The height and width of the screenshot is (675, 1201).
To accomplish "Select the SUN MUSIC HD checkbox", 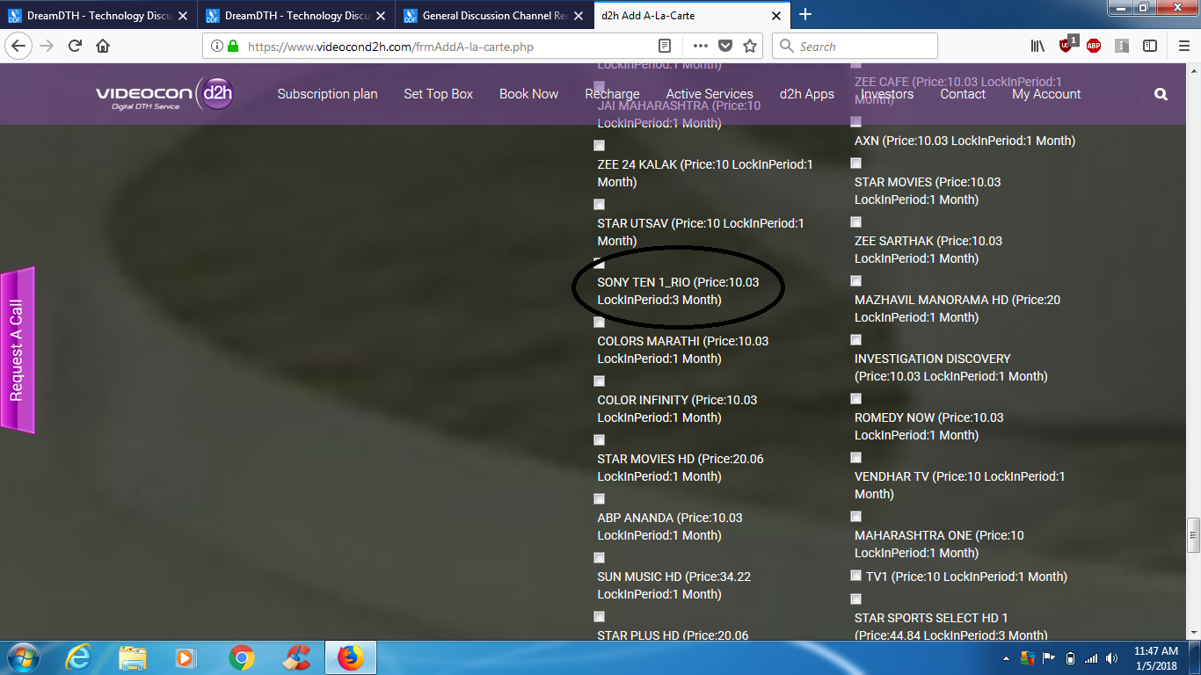I will click(x=599, y=558).
